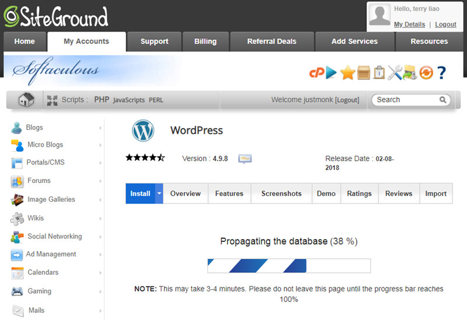Click the Wikis puzzle piece icon
The width and height of the screenshot is (467, 320).
coord(17,219)
